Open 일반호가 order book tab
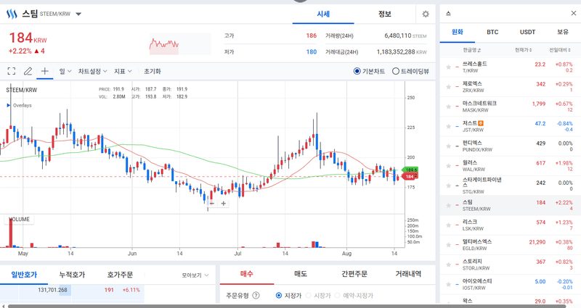This screenshot has width=581, height=308. [x=24, y=275]
